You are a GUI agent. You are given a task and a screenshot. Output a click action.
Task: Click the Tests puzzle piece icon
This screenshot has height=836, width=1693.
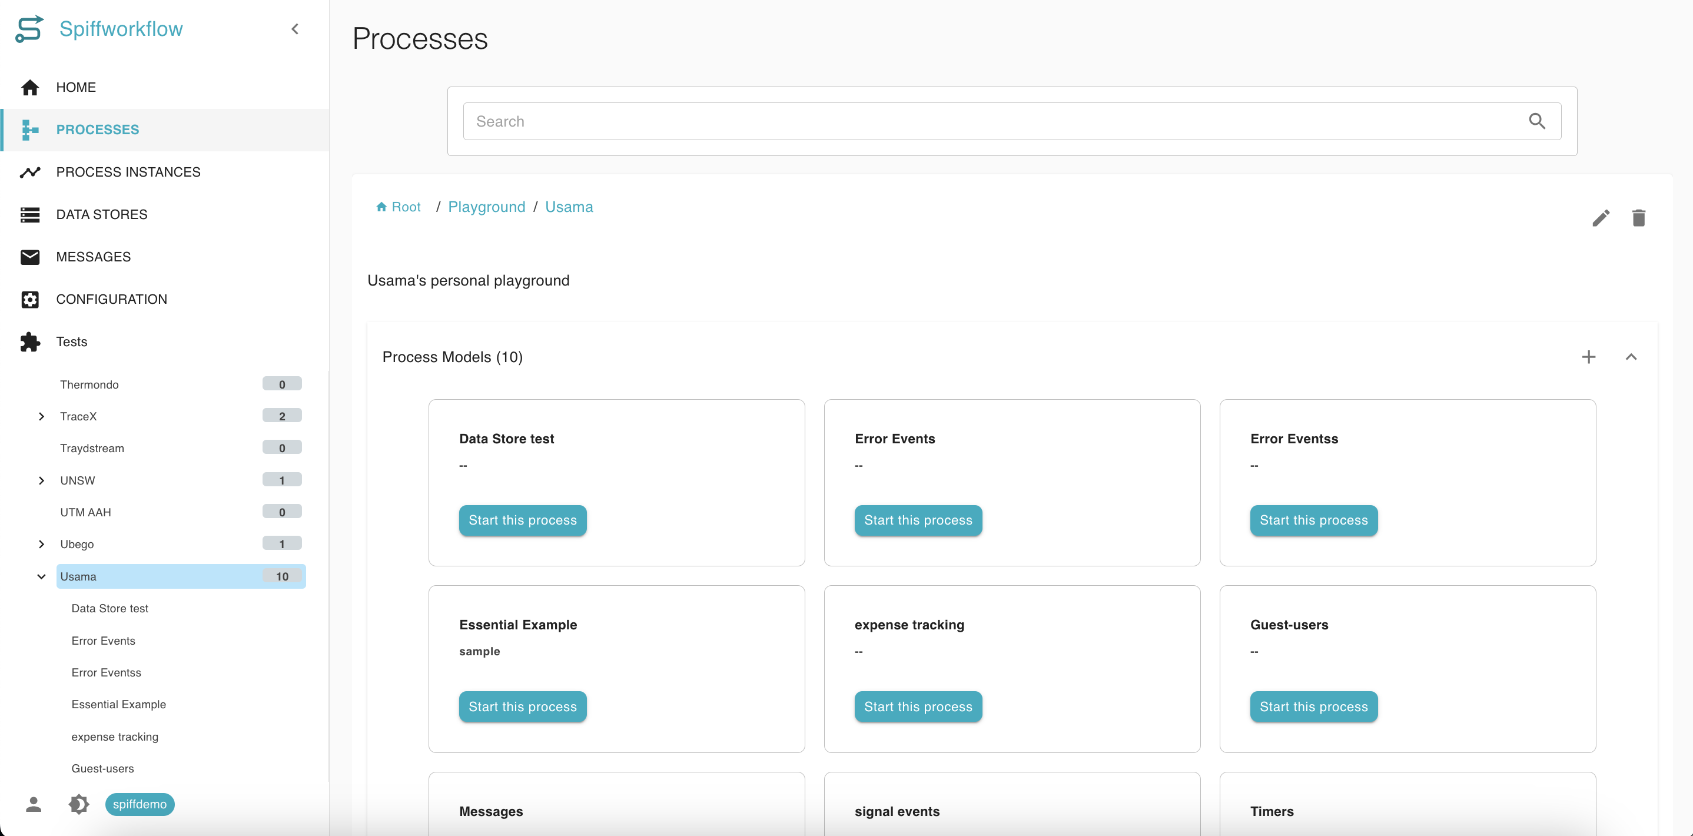[29, 342]
